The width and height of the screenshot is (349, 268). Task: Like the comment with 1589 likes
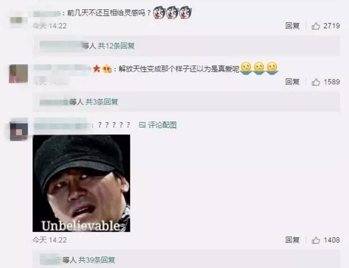[x=316, y=82]
